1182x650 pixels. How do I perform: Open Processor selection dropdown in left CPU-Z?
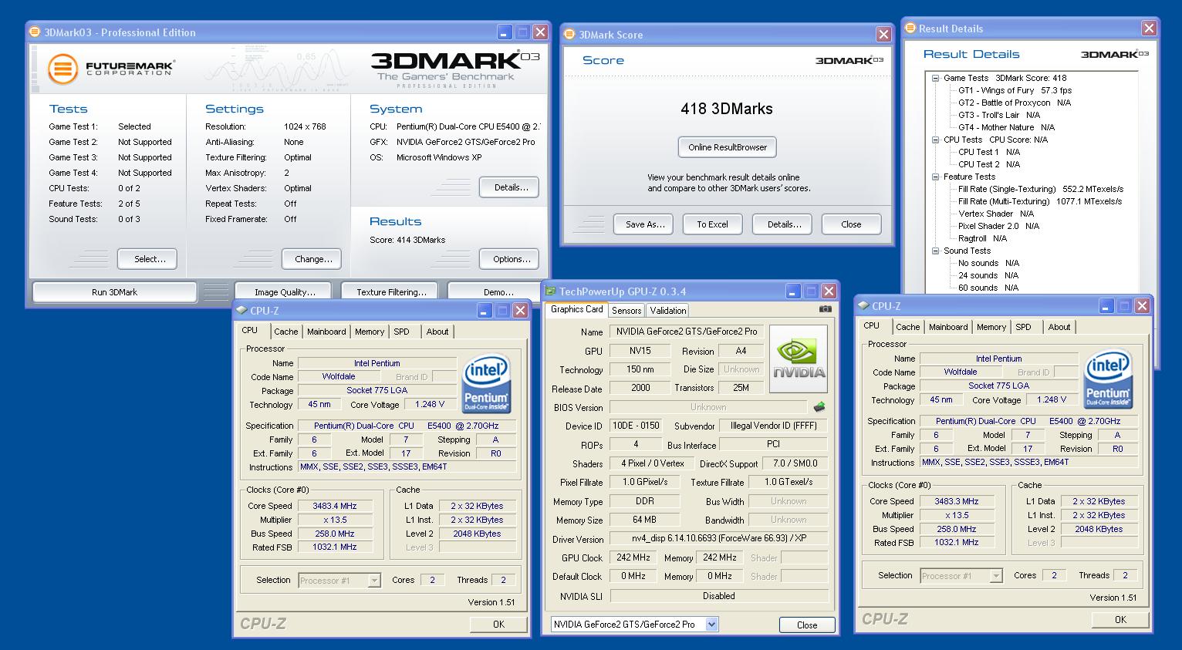click(x=374, y=581)
